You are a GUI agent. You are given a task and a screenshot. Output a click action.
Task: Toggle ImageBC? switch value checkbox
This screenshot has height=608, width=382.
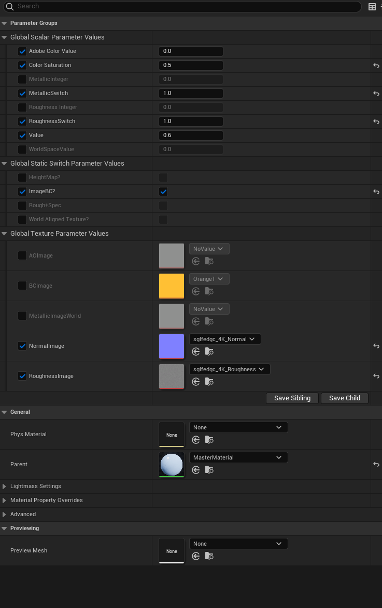(x=163, y=192)
